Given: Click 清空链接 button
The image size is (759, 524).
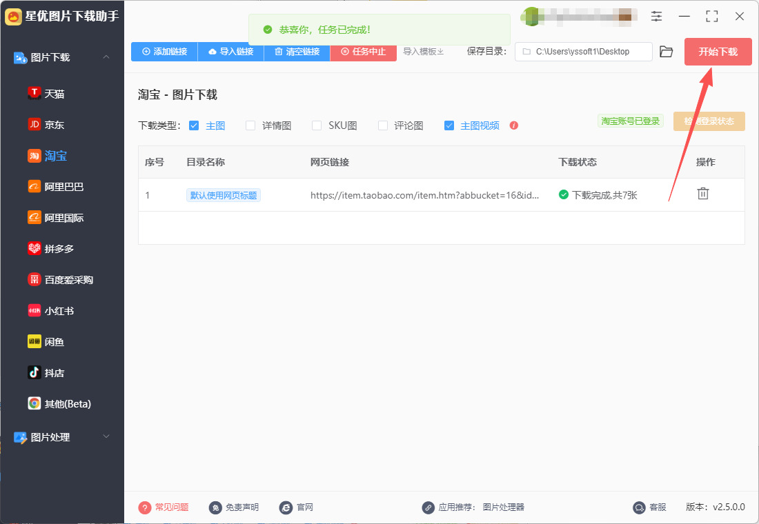Looking at the screenshot, I should click(x=297, y=51).
